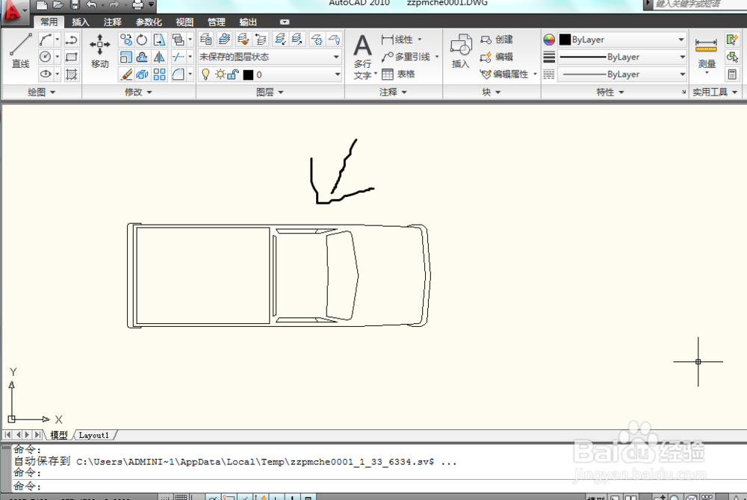
Task: Switch to the 输出 ribbon tab
Action: click(x=248, y=22)
